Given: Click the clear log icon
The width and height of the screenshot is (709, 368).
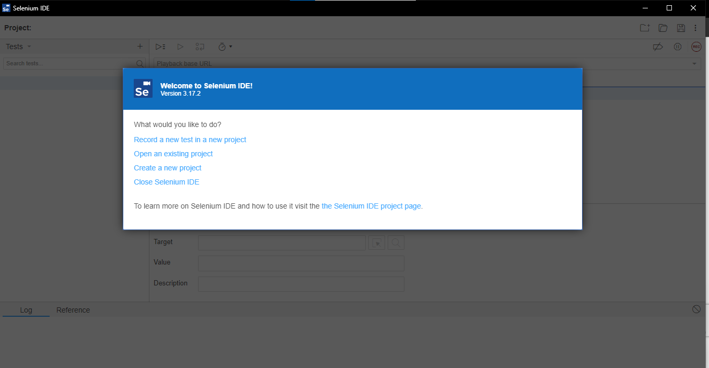Looking at the screenshot, I should coord(696,309).
